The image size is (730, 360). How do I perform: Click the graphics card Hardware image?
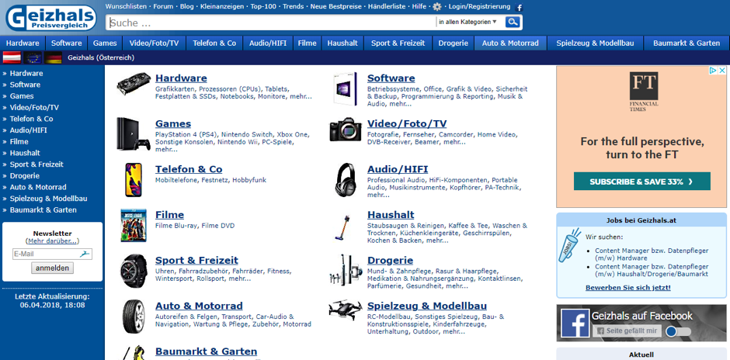coord(134,83)
